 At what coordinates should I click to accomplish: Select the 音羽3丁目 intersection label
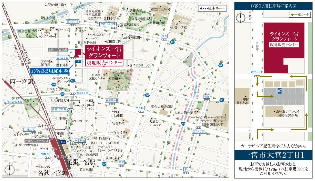click(x=63, y=21)
